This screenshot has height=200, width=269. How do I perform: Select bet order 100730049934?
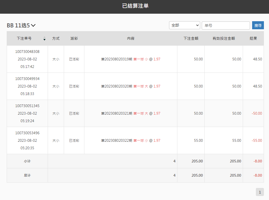pos(27,79)
